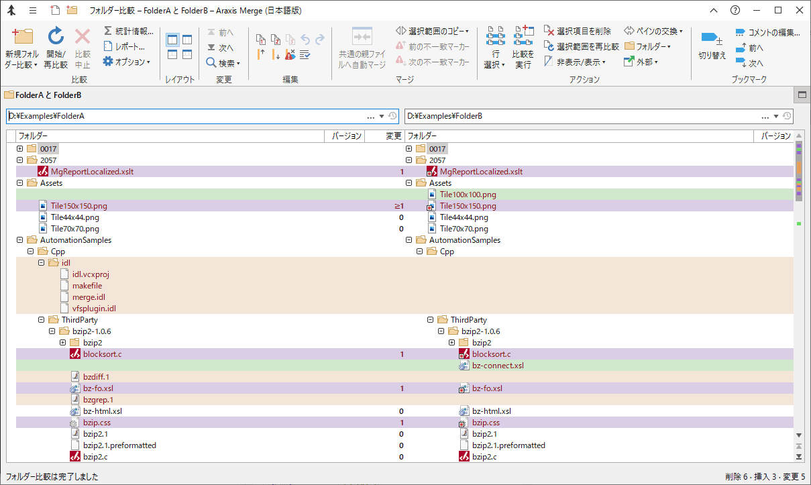Sort by left フォルダー column header

tap(170, 136)
